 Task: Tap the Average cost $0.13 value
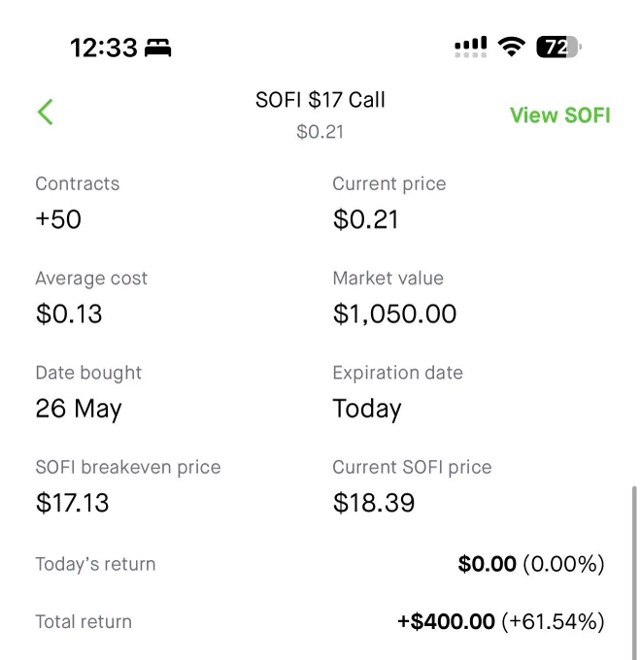point(69,314)
